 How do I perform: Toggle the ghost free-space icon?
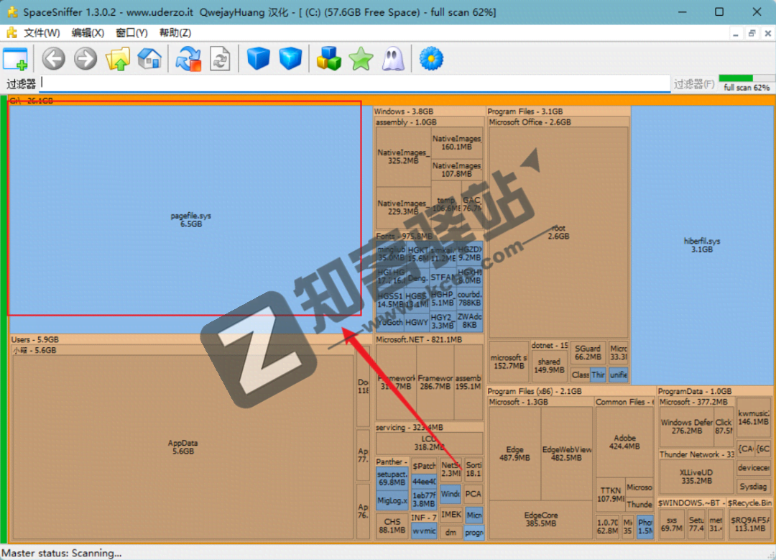click(392, 59)
